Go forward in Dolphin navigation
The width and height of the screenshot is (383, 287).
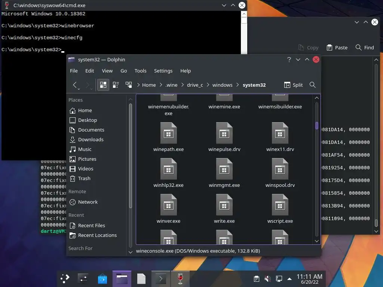point(88,85)
